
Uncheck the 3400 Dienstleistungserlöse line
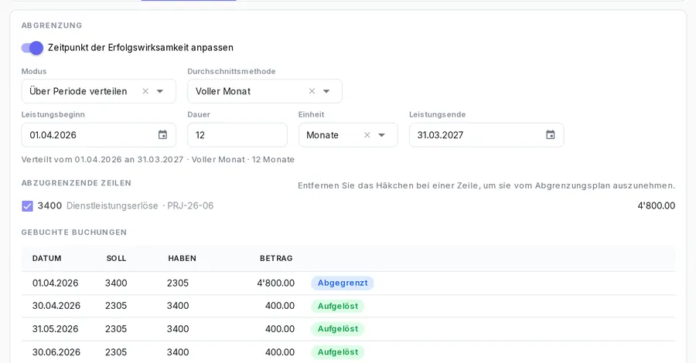27,206
